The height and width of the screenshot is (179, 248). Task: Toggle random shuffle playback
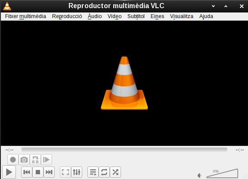pyautogui.click(x=115, y=172)
